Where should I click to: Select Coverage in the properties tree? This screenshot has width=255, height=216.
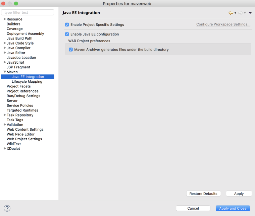pos(15,29)
